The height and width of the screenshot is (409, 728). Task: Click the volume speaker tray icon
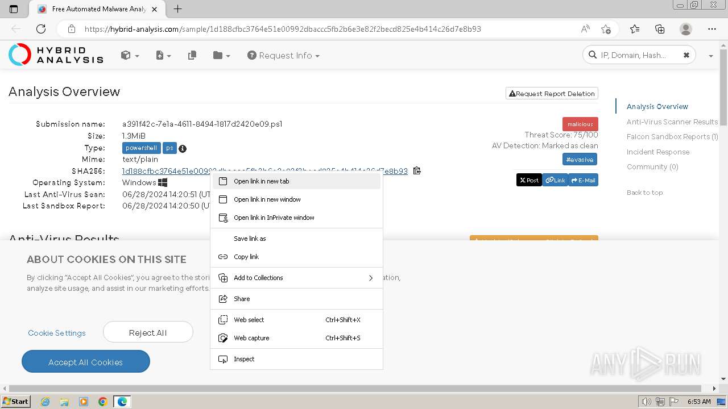pyautogui.click(x=647, y=402)
